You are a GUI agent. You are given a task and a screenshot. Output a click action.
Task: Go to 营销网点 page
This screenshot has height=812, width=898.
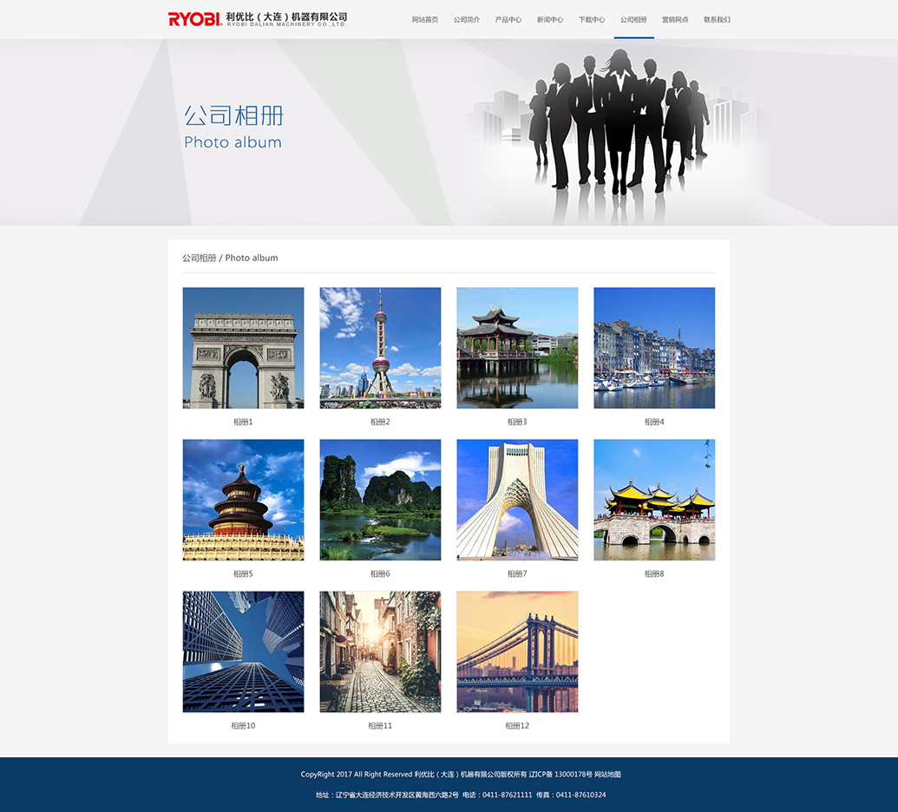(675, 20)
